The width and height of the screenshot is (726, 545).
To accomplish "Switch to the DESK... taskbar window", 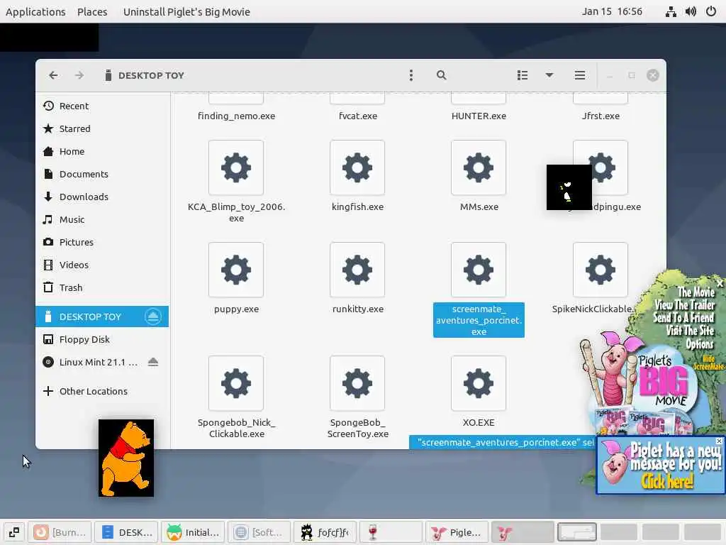I will [126, 532].
